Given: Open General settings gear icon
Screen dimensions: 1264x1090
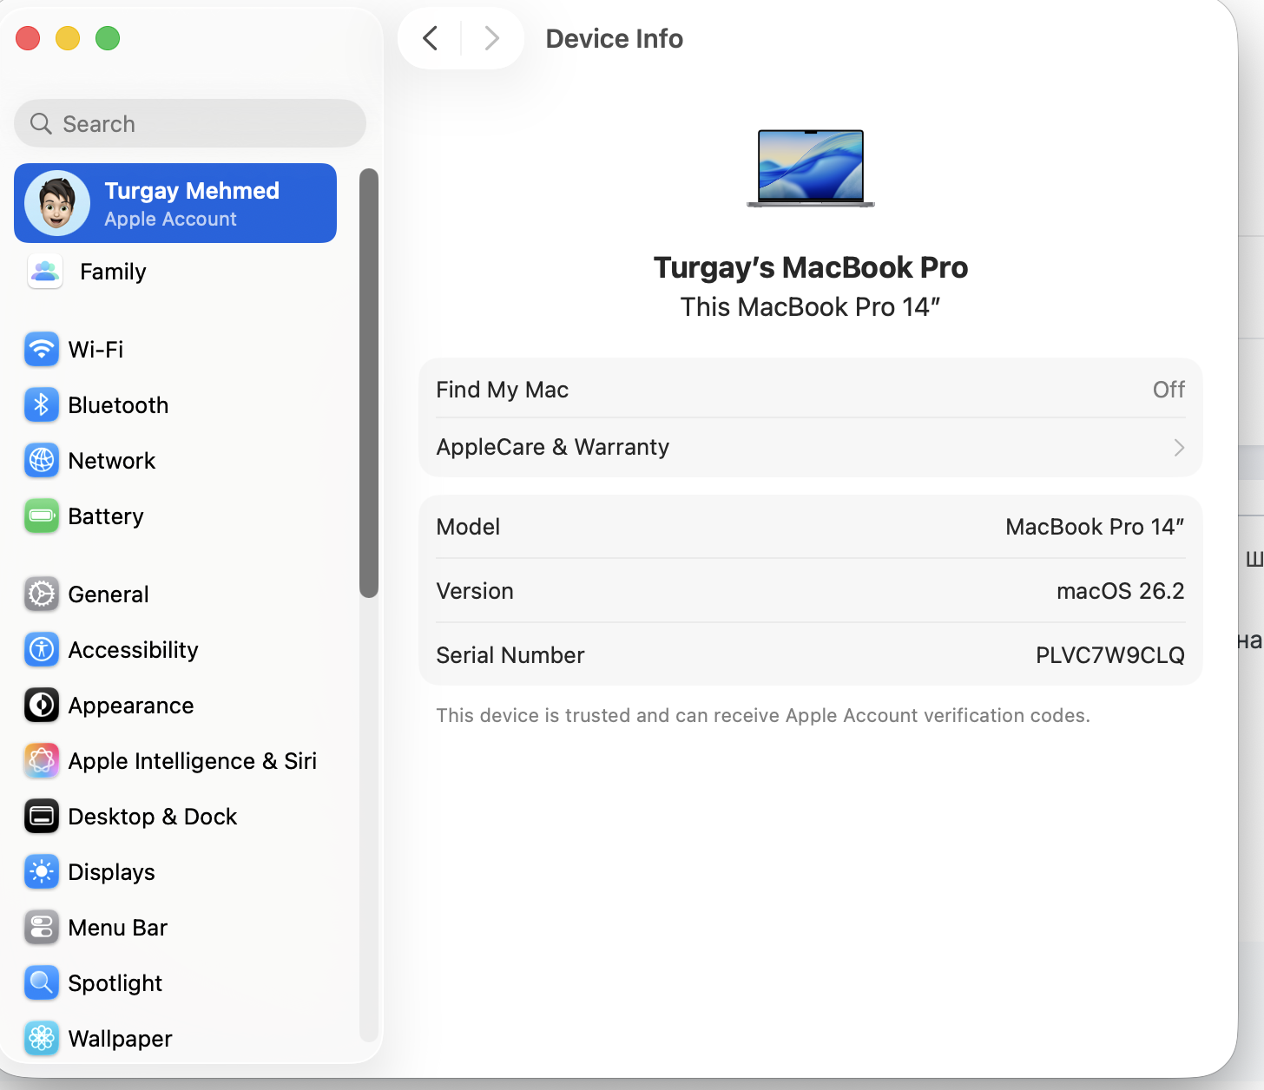Looking at the screenshot, I should tap(42, 594).
